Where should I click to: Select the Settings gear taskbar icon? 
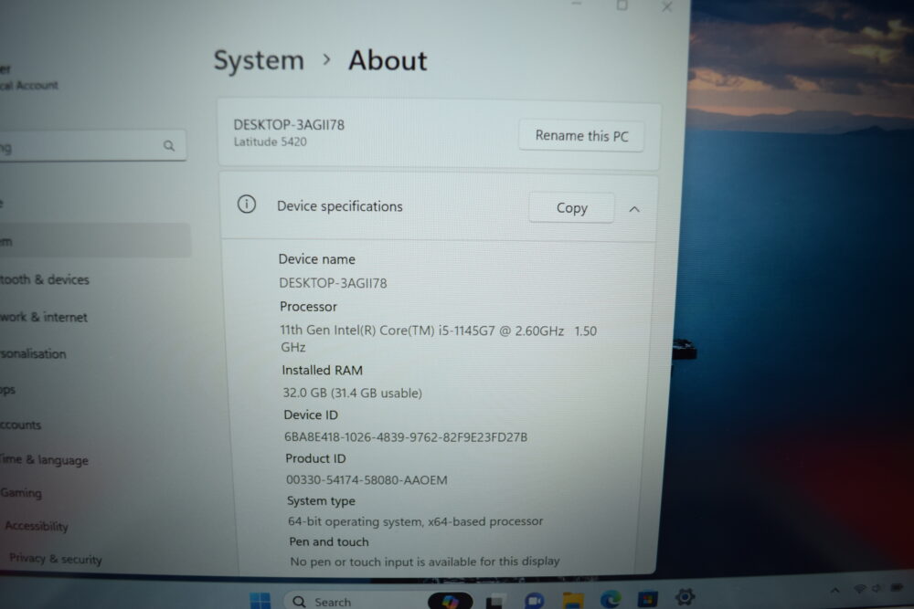685,597
